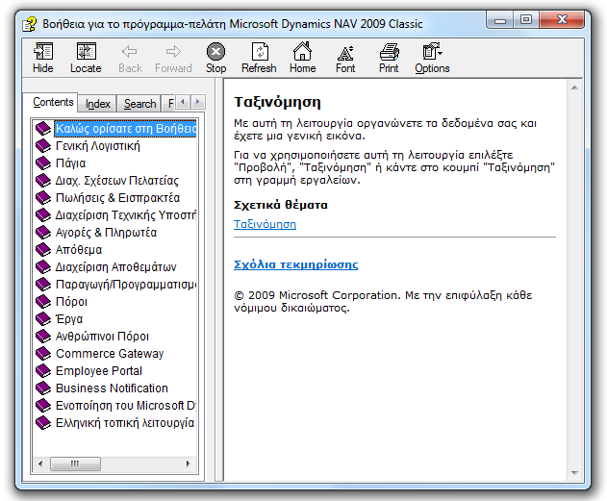Click the book icon beside Διαχ. Σχέσεων Πελατείας
The height and width of the screenshot is (501, 607).
pyautogui.click(x=43, y=180)
